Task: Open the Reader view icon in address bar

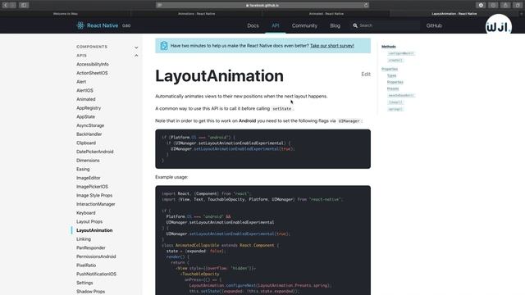Action: pos(160,5)
